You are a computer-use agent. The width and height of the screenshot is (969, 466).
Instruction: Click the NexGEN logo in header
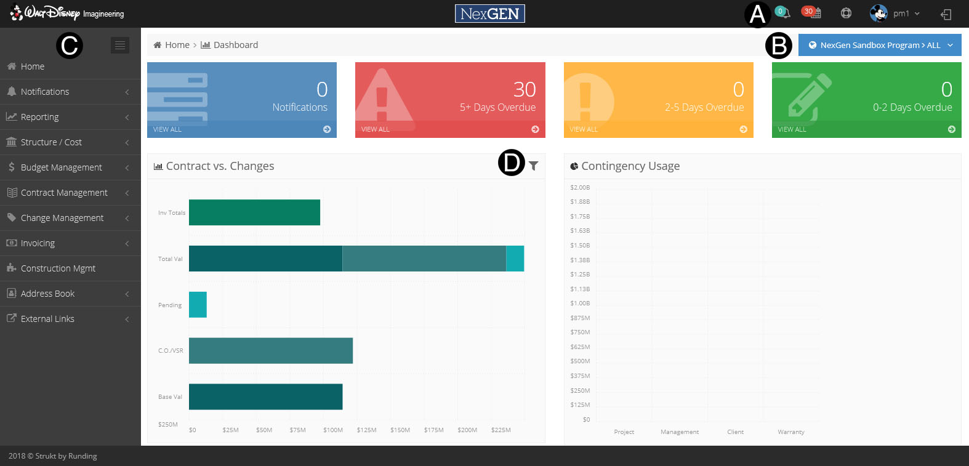tap(489, 14)
